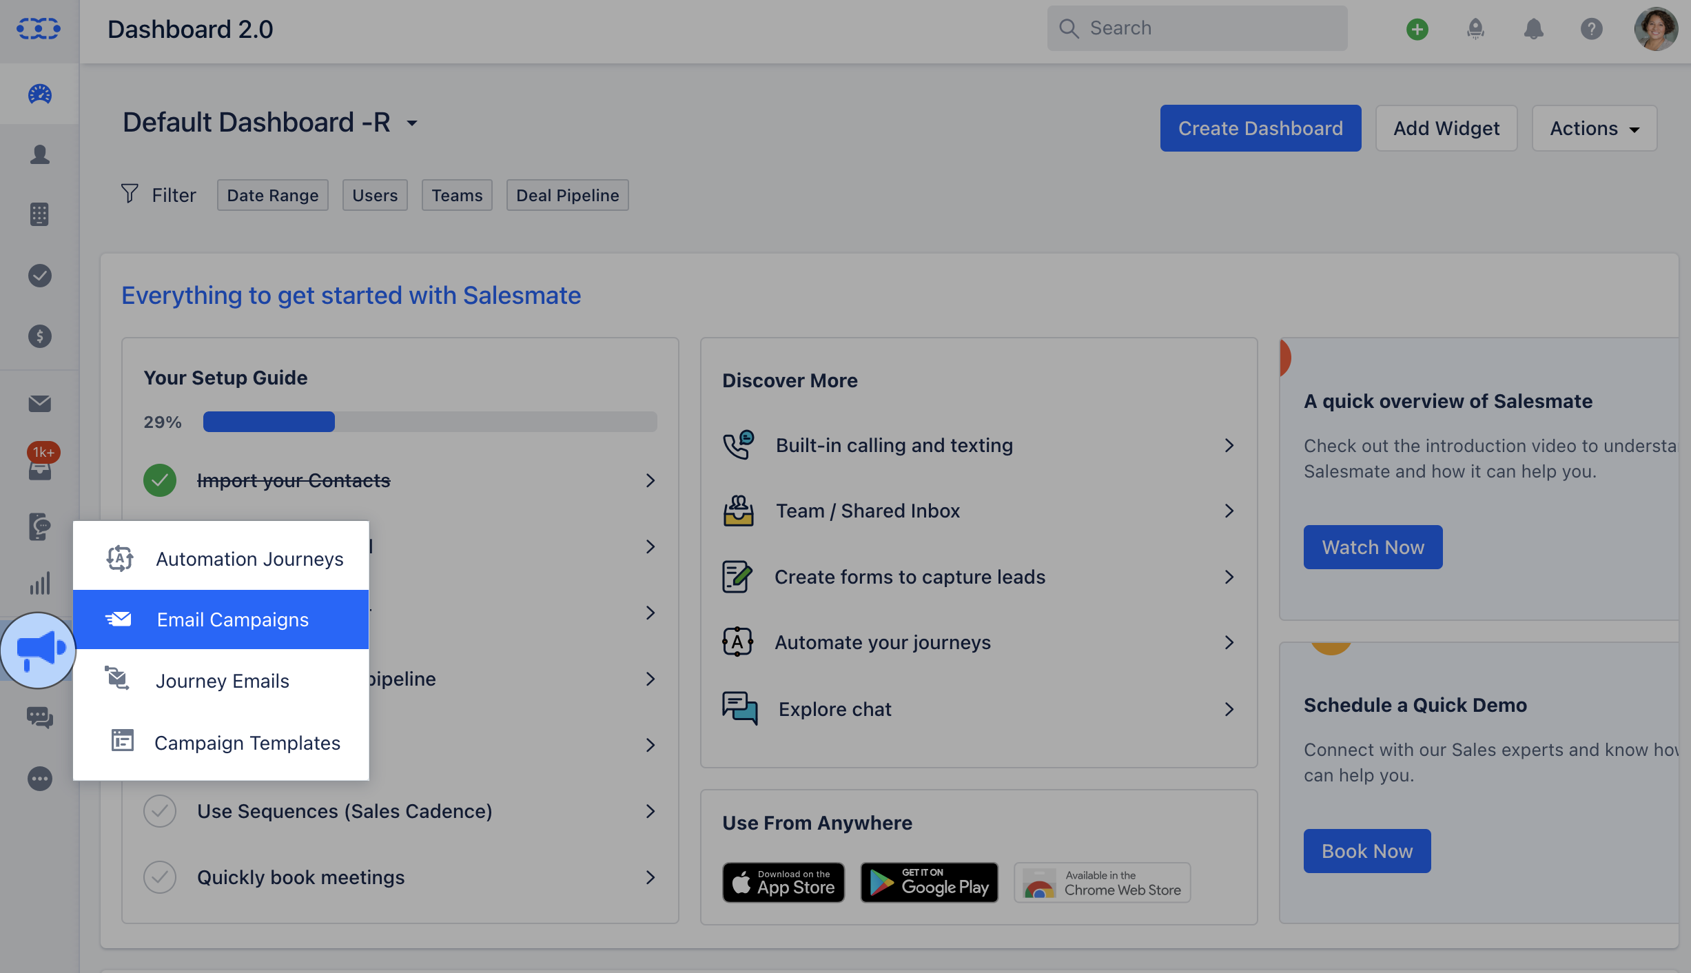This screenshot has width=1691, height=973.
Task: Click the Deals dollar sidebar icon
Action: (39, 336)
